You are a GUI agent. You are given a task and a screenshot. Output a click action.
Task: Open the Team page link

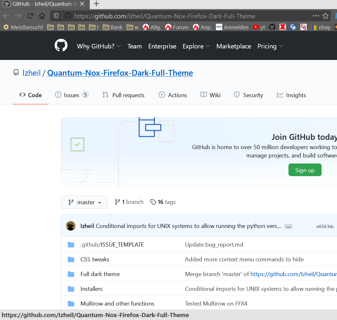(x=135, y=46)
